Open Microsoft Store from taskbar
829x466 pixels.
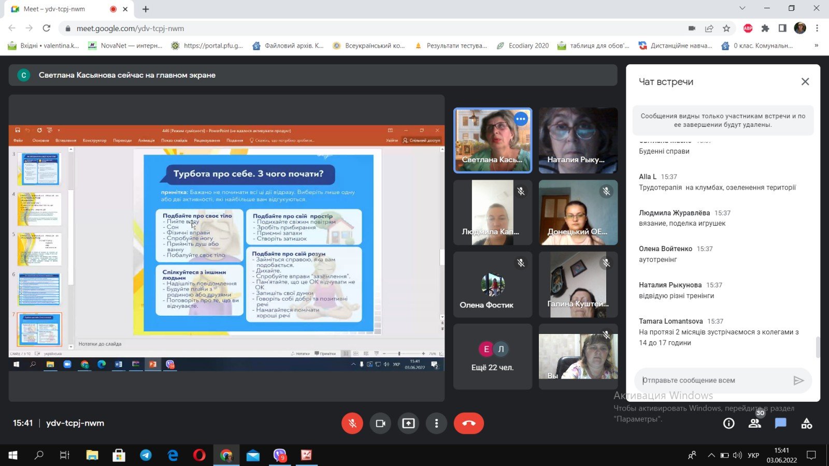119,455
